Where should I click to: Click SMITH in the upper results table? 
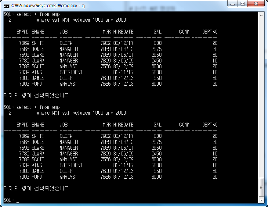tap(38, 43)
